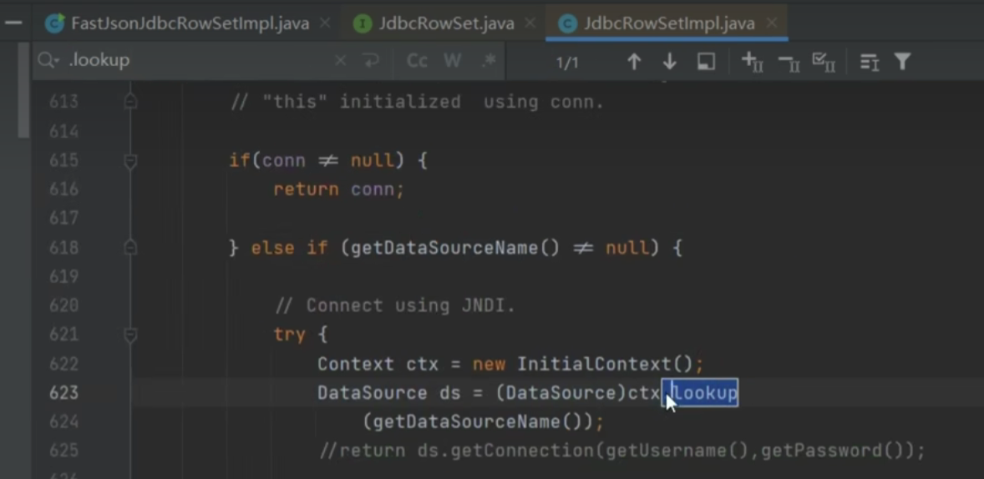Unselect occurrence icon in search bar
984x479 pixels.
click(x=788, y=62)
